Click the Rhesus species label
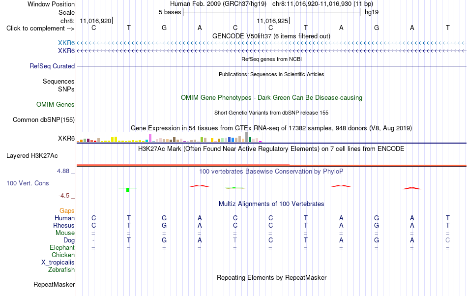 tap(64, 225)
